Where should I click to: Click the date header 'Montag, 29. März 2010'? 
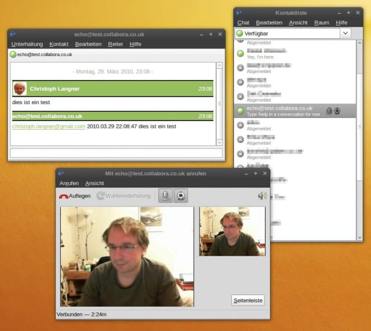click(x=112, y=72)
